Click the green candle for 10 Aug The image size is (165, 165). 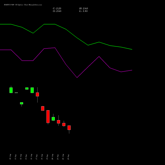[11, 90]
